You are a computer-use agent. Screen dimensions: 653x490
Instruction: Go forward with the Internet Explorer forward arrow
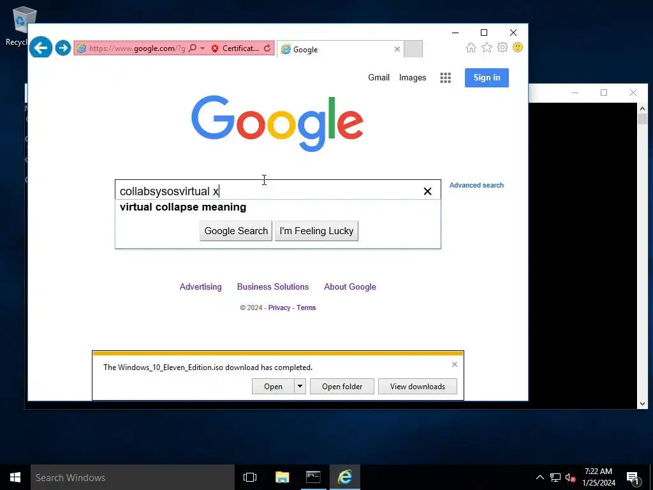[63, 48]
